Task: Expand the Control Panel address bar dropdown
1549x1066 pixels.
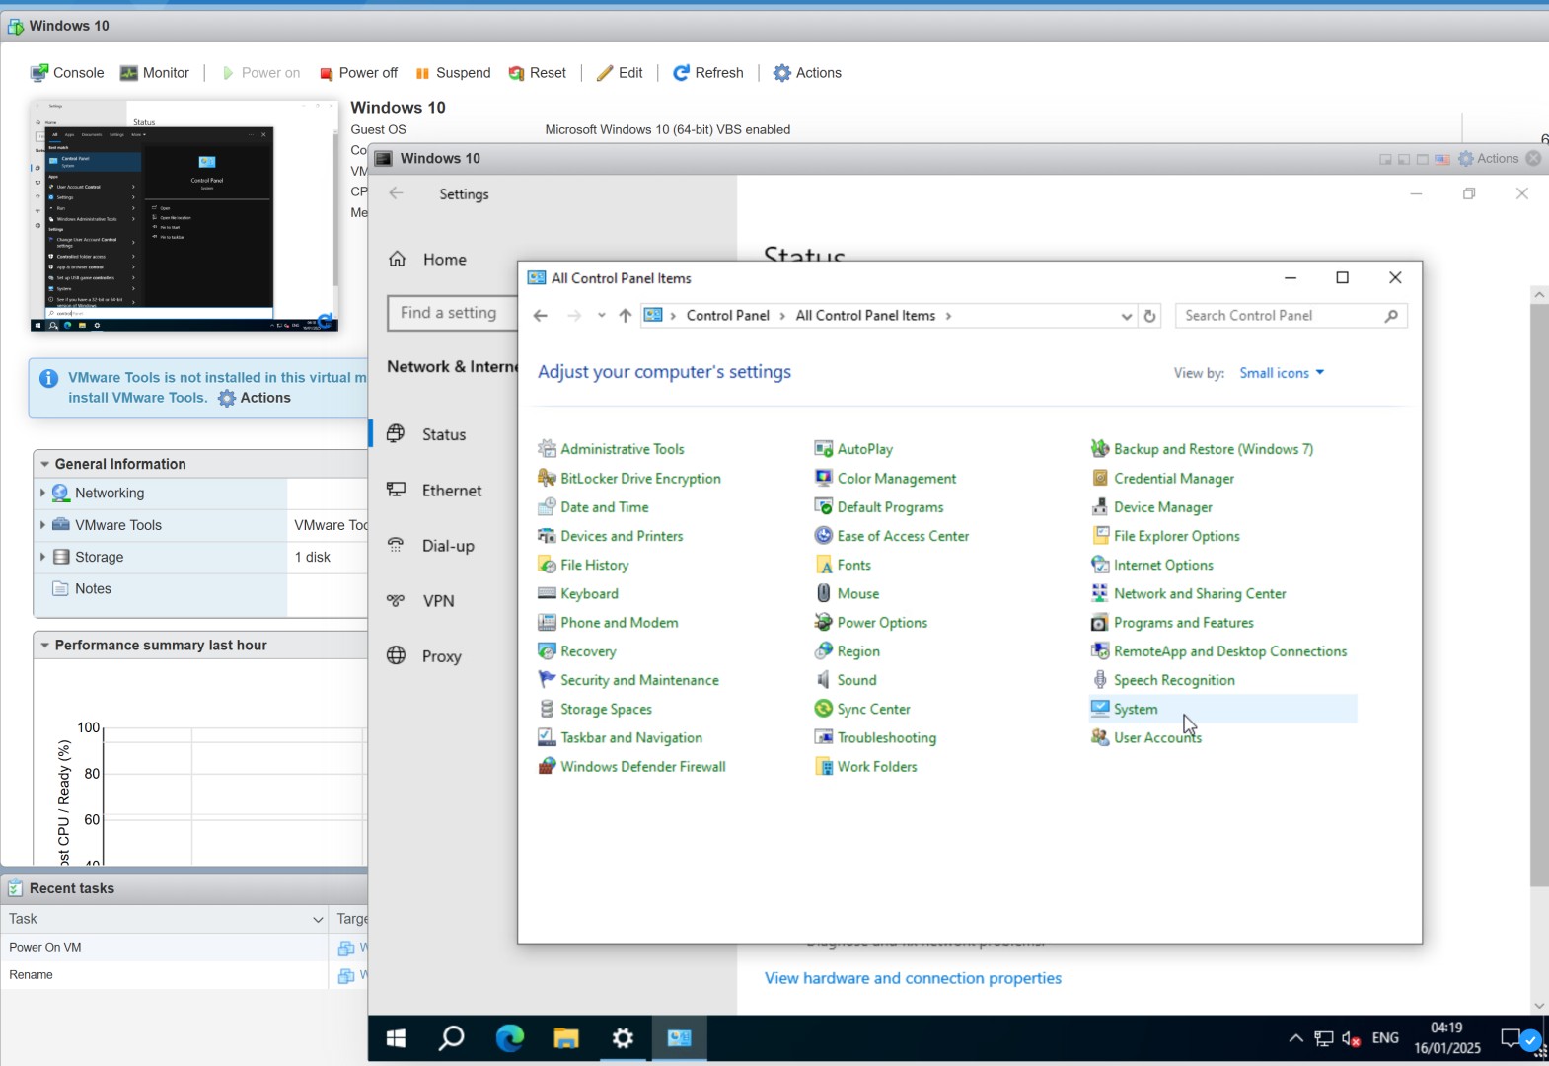Action: point(1126,316)
